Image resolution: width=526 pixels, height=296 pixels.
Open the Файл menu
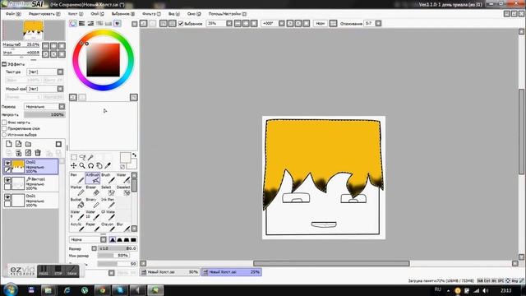(x=13, y=14)
